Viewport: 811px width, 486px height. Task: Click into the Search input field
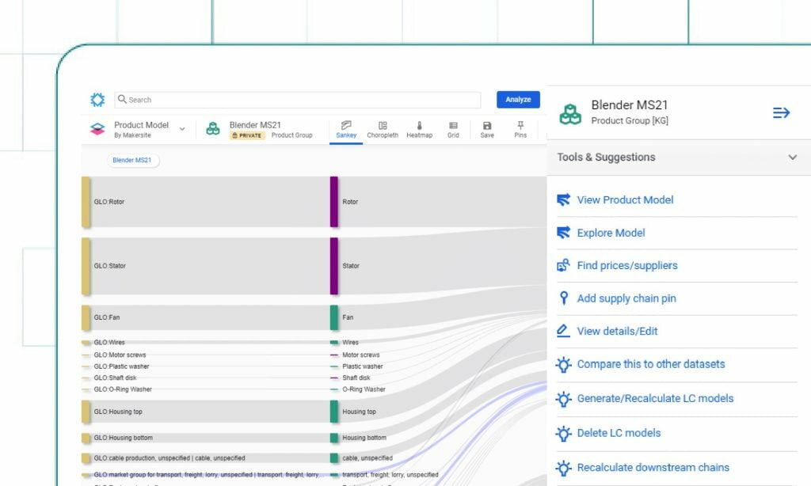pos(298,100)
